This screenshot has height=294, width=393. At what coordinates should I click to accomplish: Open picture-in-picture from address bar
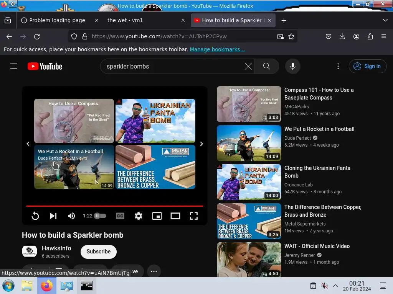tap(281, 36)
